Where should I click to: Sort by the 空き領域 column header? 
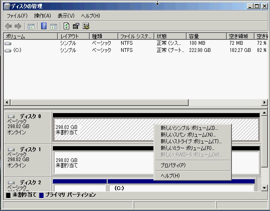click(240, 36)
